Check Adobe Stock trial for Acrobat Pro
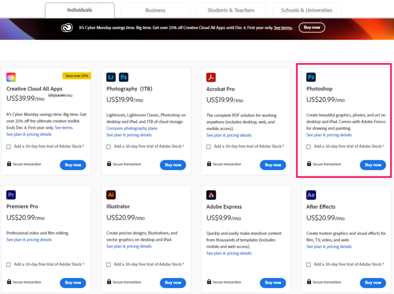 pos(209,147)
